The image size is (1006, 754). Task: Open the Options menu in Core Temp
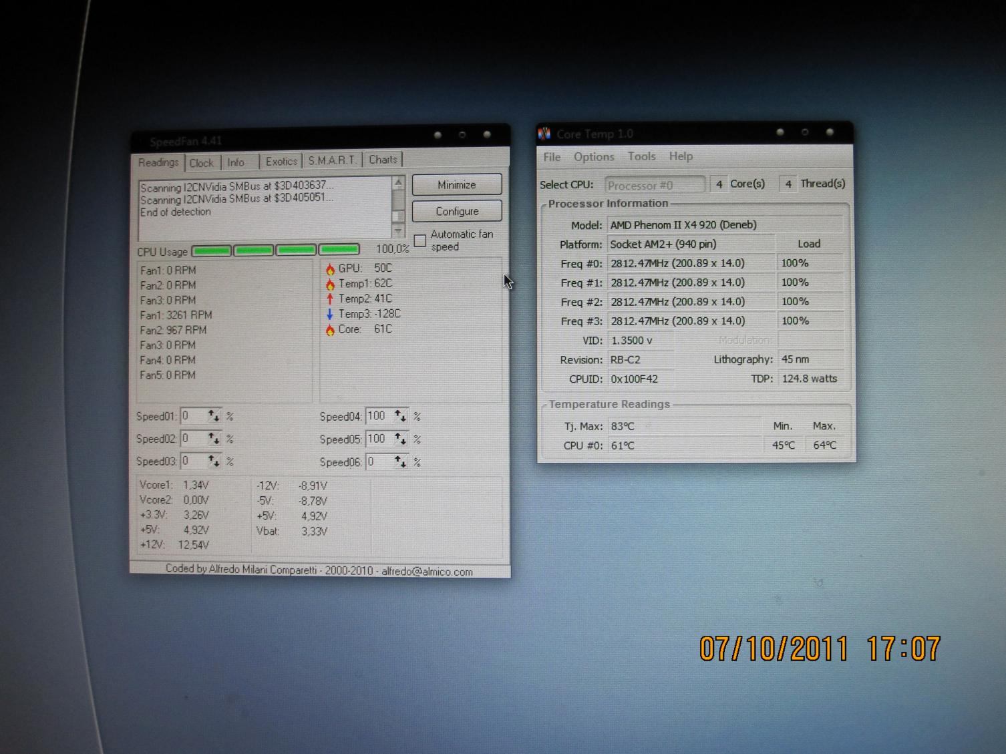tap(594, 156)
